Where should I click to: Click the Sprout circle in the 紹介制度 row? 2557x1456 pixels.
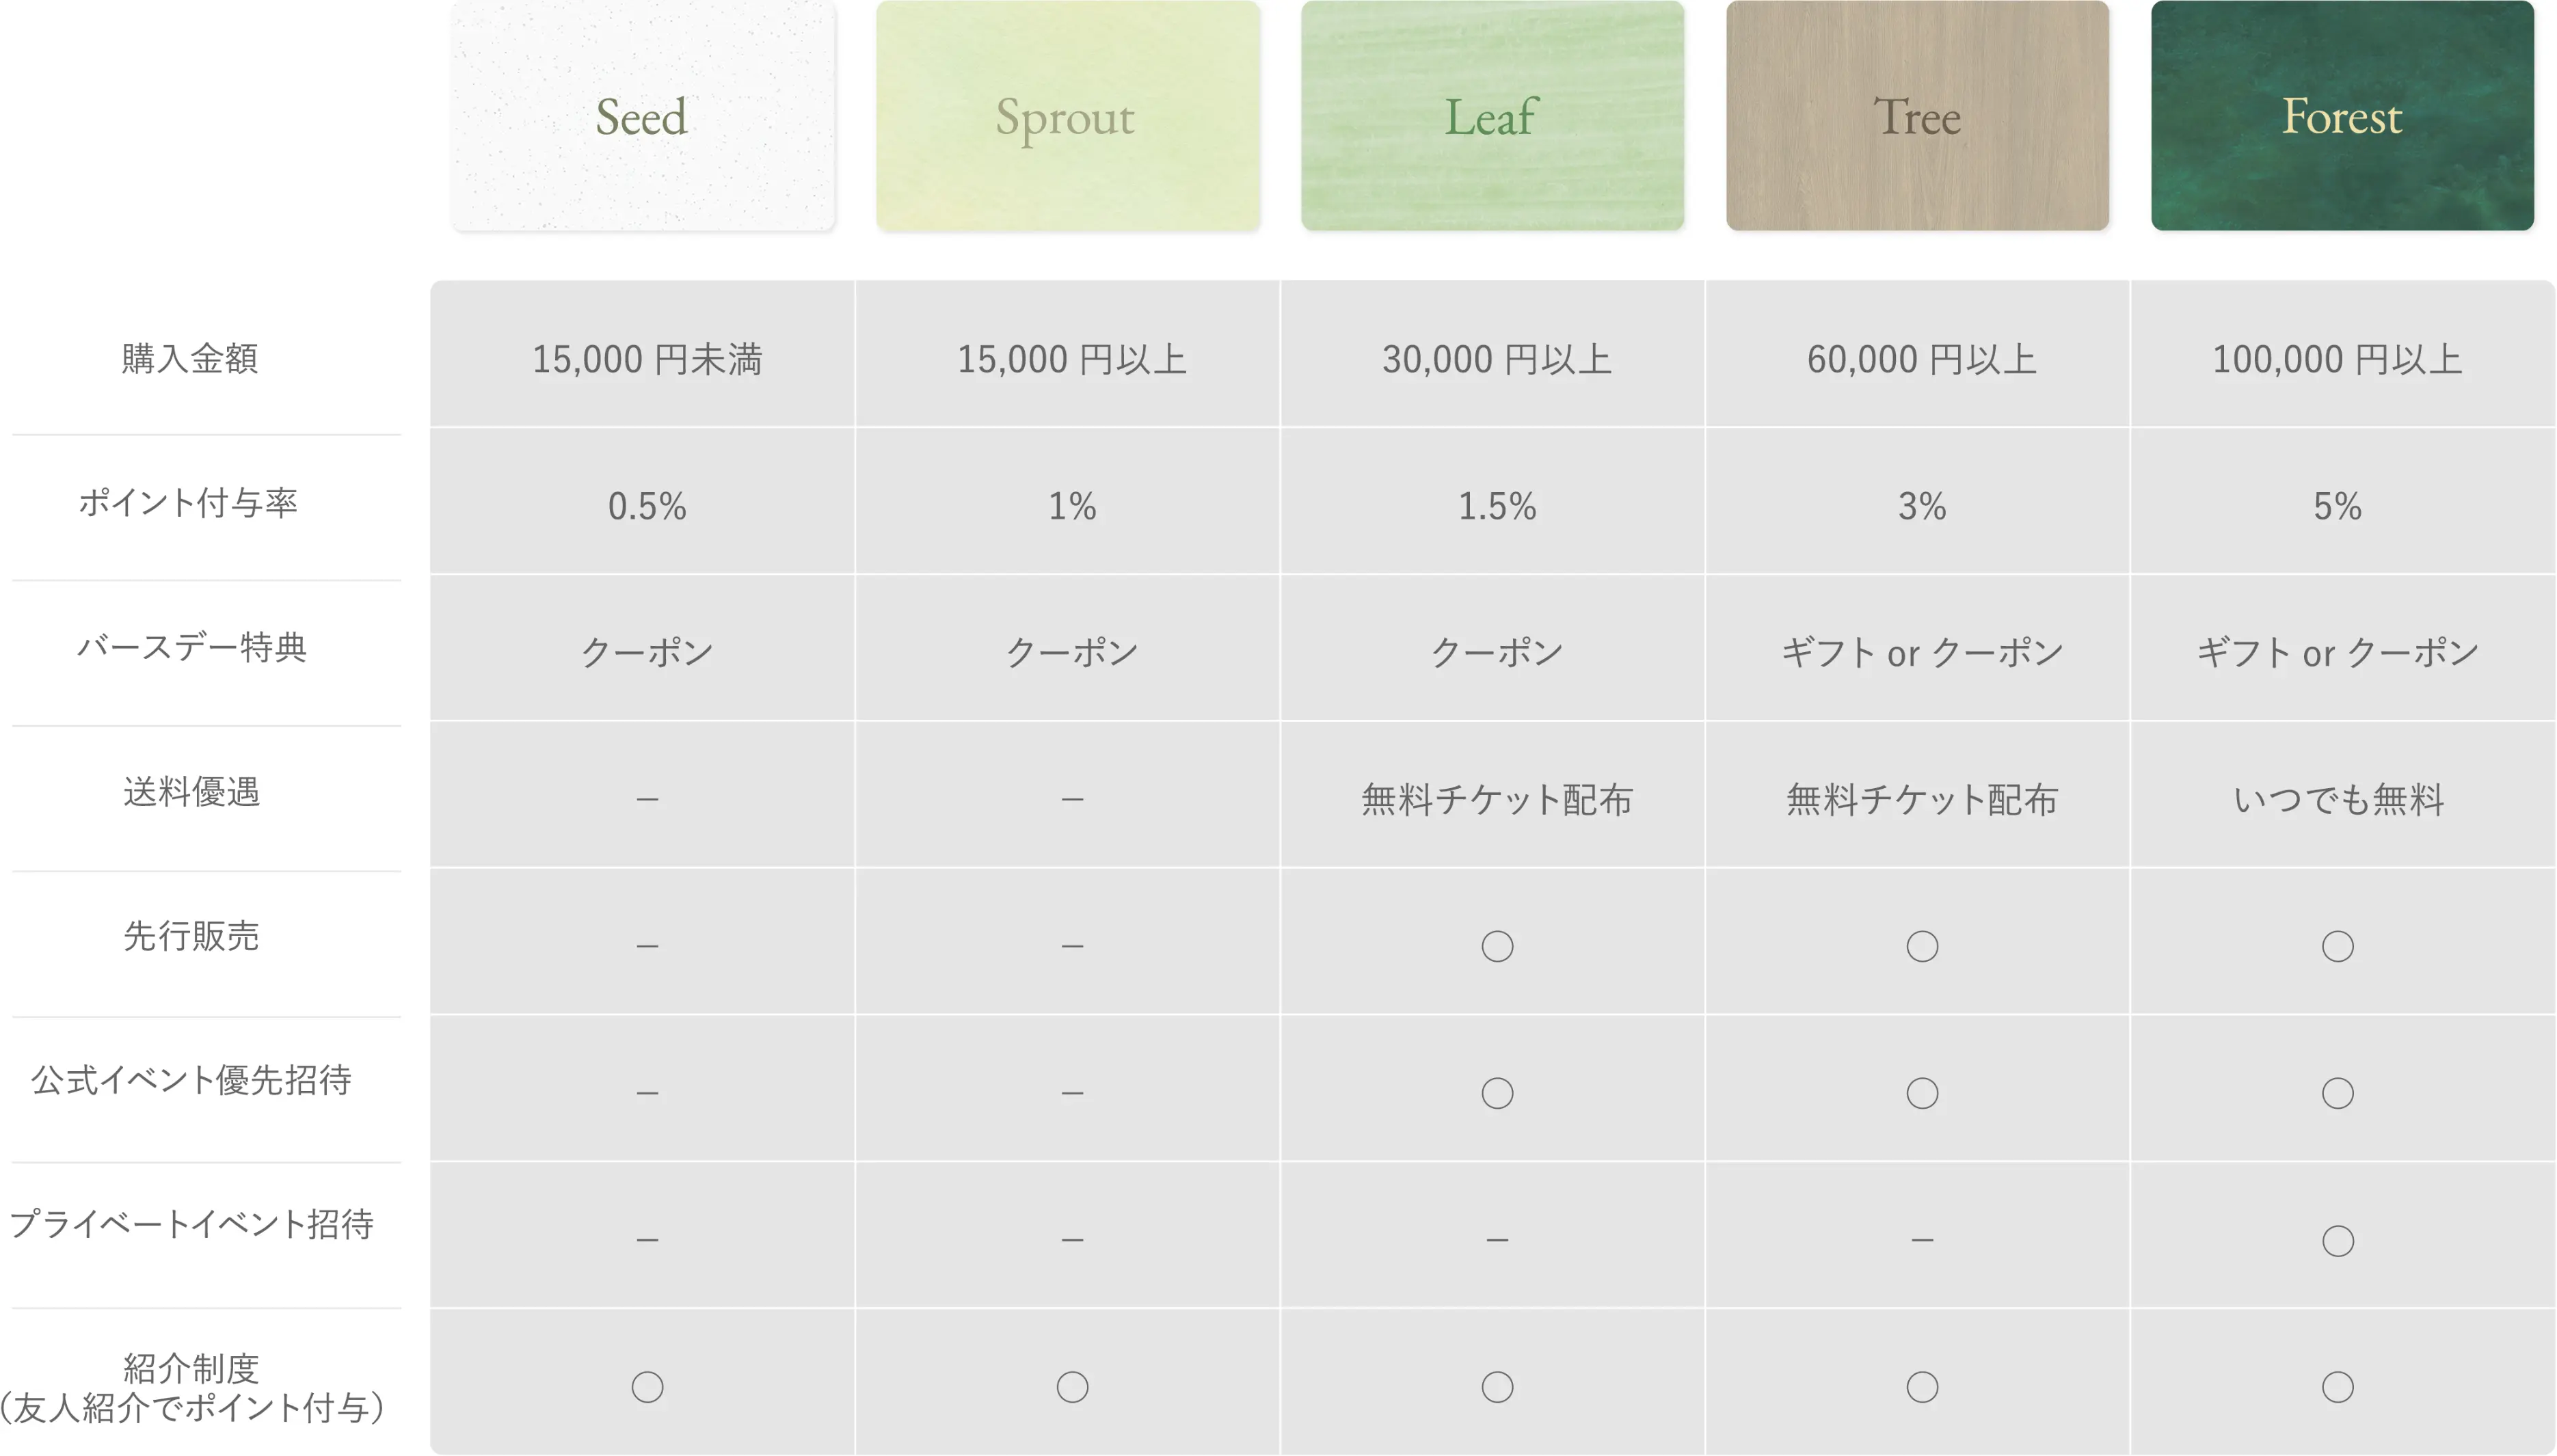[x=1072, y=1387]
